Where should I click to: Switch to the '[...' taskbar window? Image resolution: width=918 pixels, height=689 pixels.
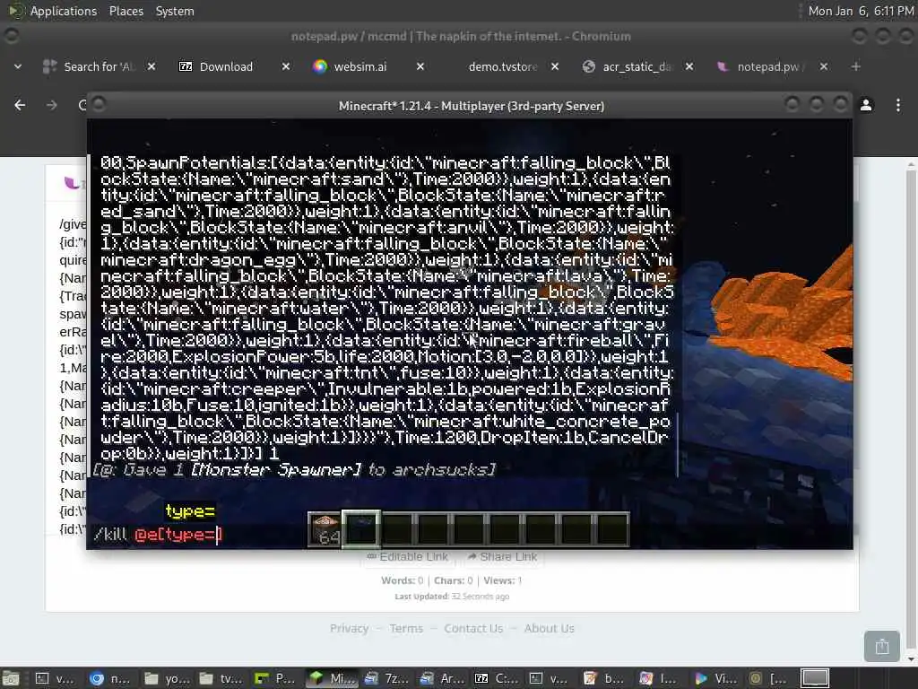pyautogui.click(x=769, y=678)
